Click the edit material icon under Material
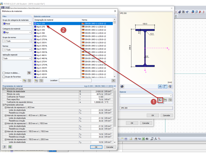The width and height of the screenshot is (206, 154). click(x=170, y=100)
